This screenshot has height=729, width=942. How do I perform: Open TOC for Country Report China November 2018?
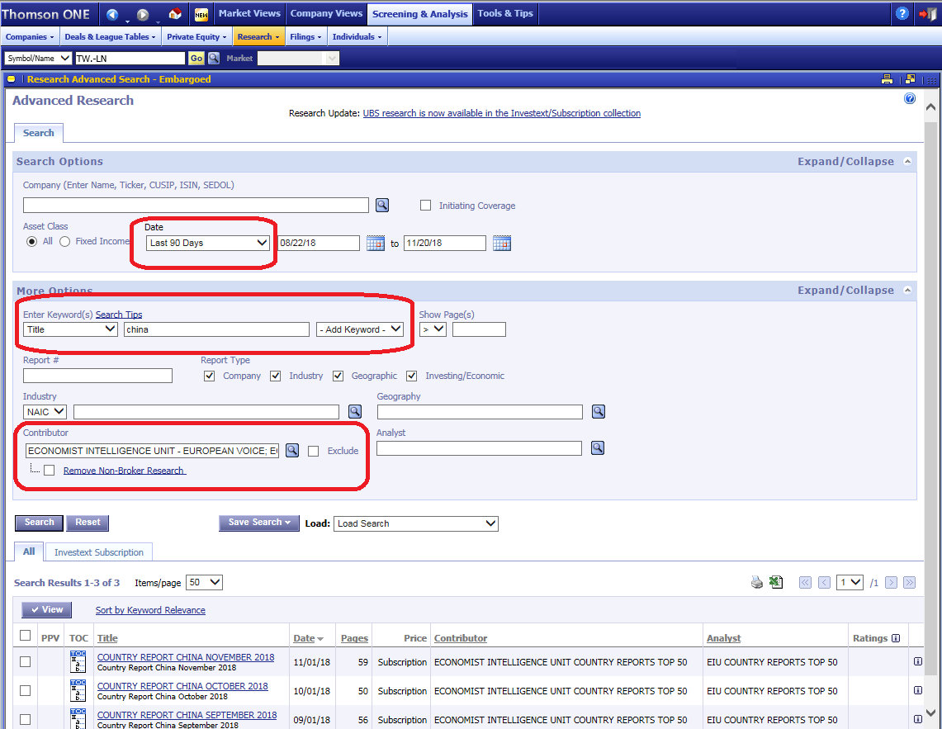(78, 662)
